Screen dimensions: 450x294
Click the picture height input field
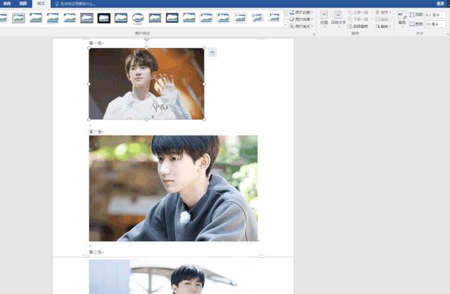pyautogui.click(x=435, y=15)
